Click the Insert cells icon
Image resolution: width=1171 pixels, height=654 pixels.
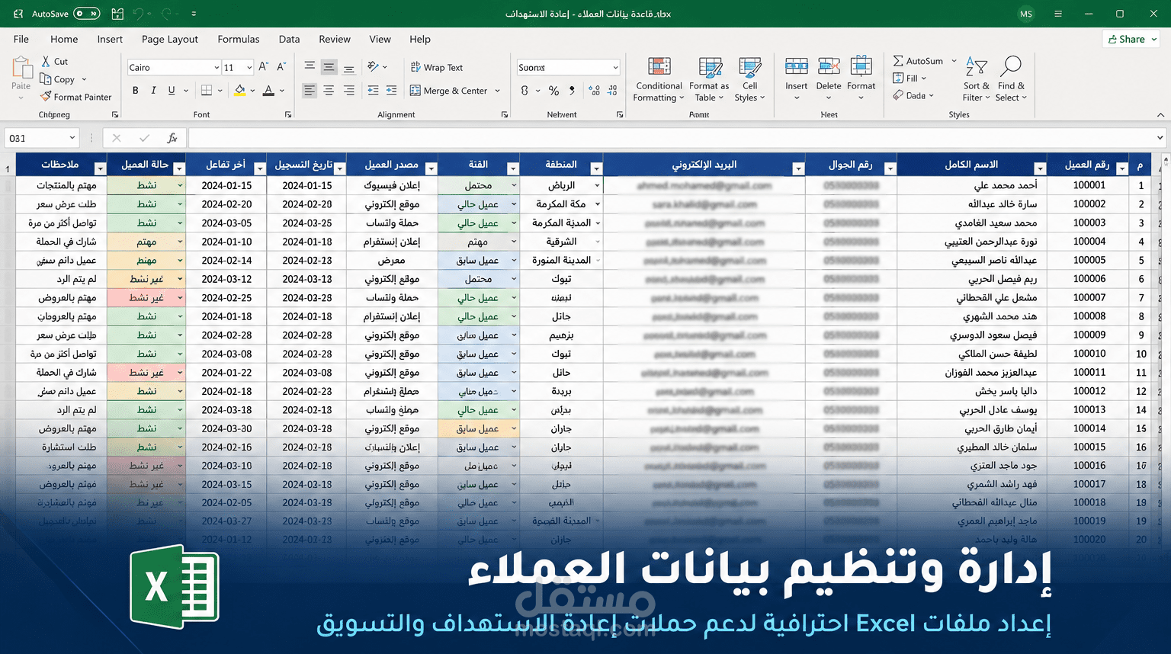click(x=797, y=66)
